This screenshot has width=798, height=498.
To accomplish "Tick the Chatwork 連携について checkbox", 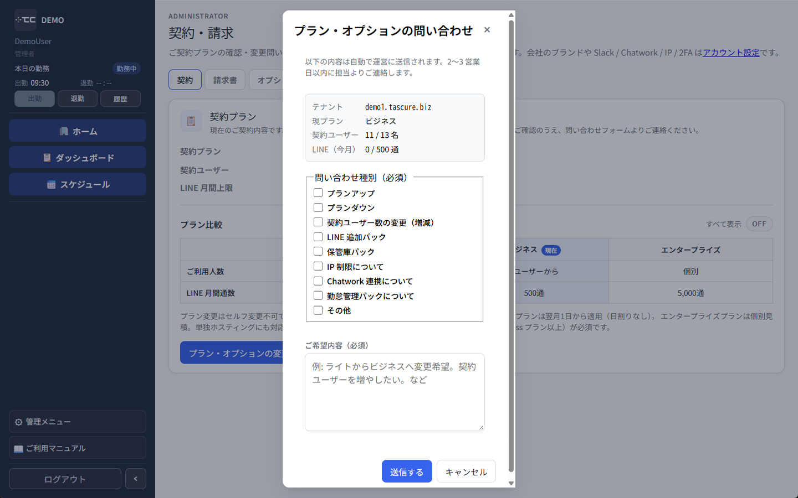I will click(318, 281).
